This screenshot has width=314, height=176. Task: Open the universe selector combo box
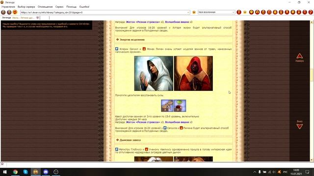[216, 12]
